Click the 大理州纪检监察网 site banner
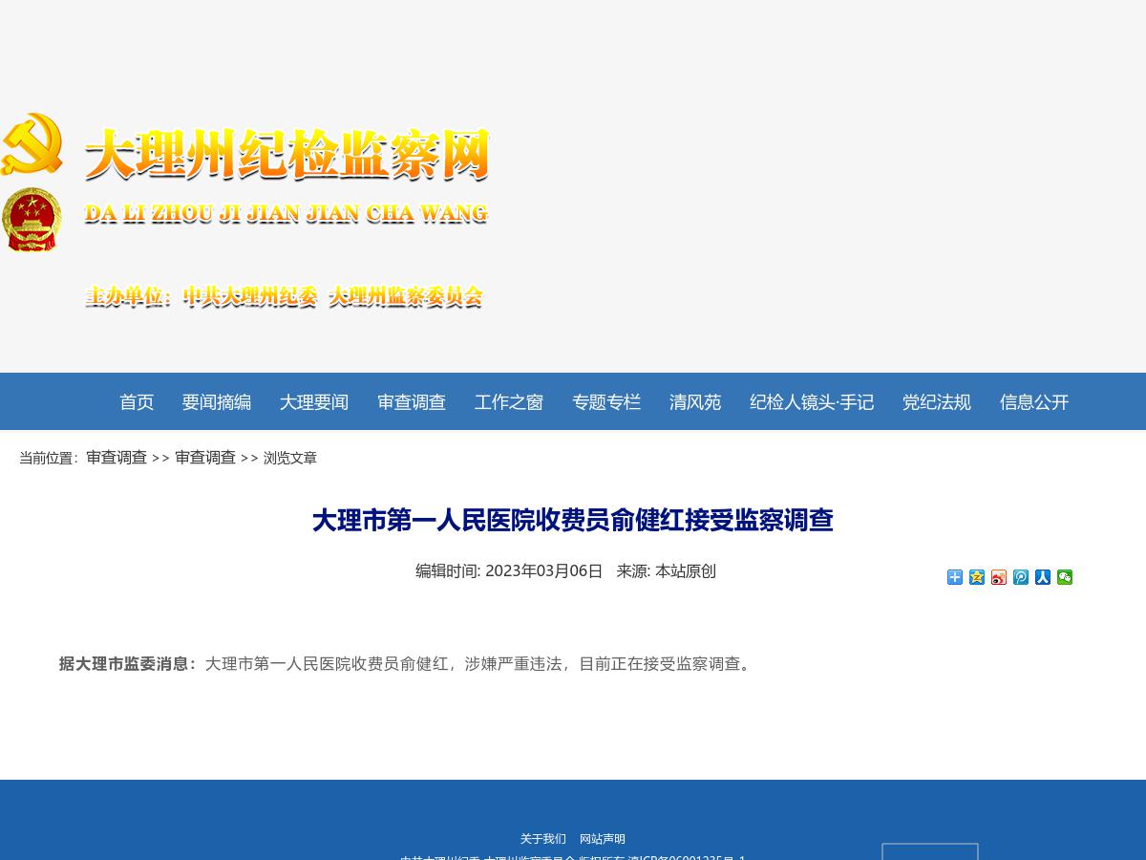Image resolution: width=1146 pixels, height=860 pixels. pyautogui.click(x=286, y=153)
